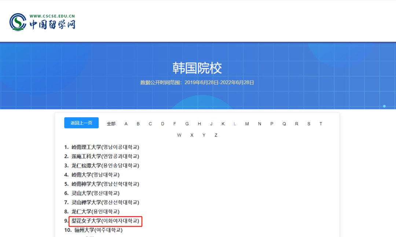Filter universities by letter H
The height and width of the screenshot is (237, 396).
(x=199, y=124)
